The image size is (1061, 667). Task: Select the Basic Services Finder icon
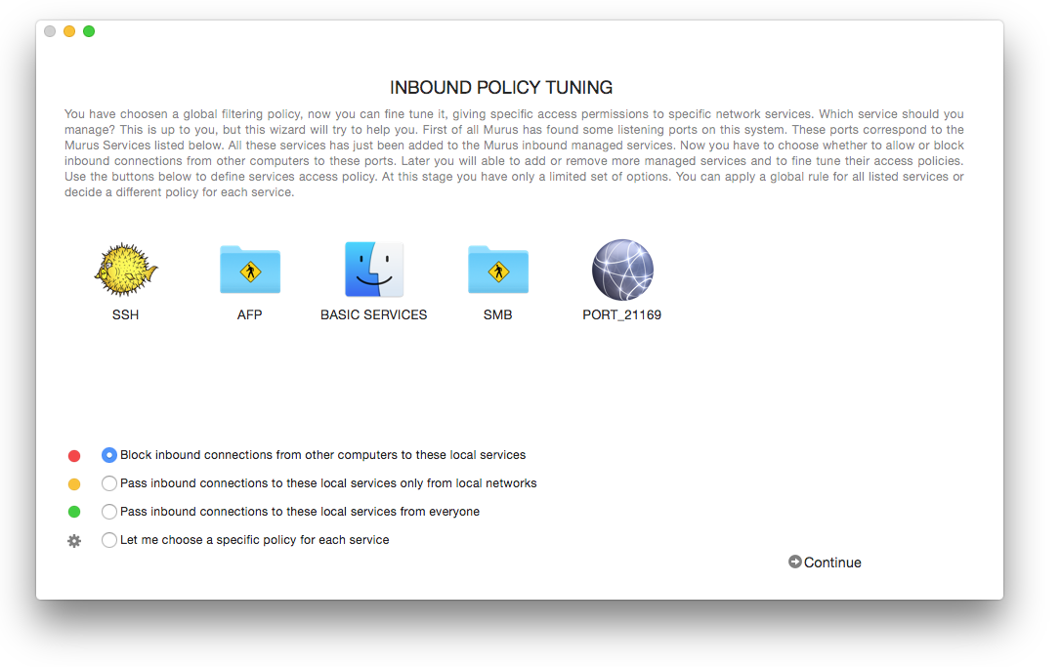[x=373, y=271]
